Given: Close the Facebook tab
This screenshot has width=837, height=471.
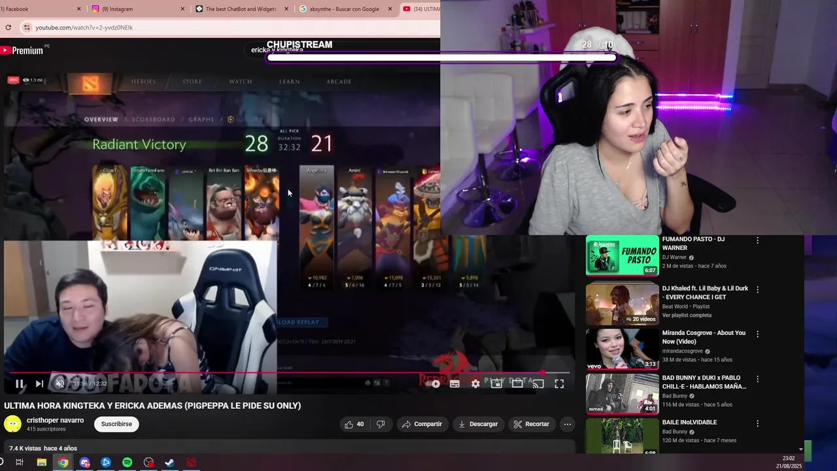Looking at the screenshot, I should click(x=79, y=9).
